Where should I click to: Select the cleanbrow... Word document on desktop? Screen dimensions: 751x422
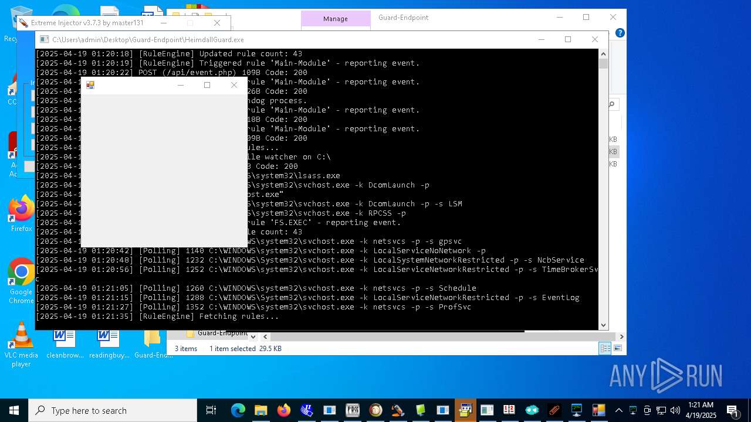pos(65,343)
